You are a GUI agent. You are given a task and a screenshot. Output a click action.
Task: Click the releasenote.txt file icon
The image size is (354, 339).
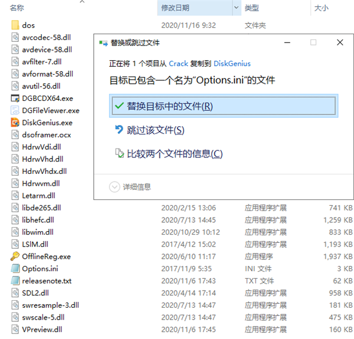pos(15,281)
